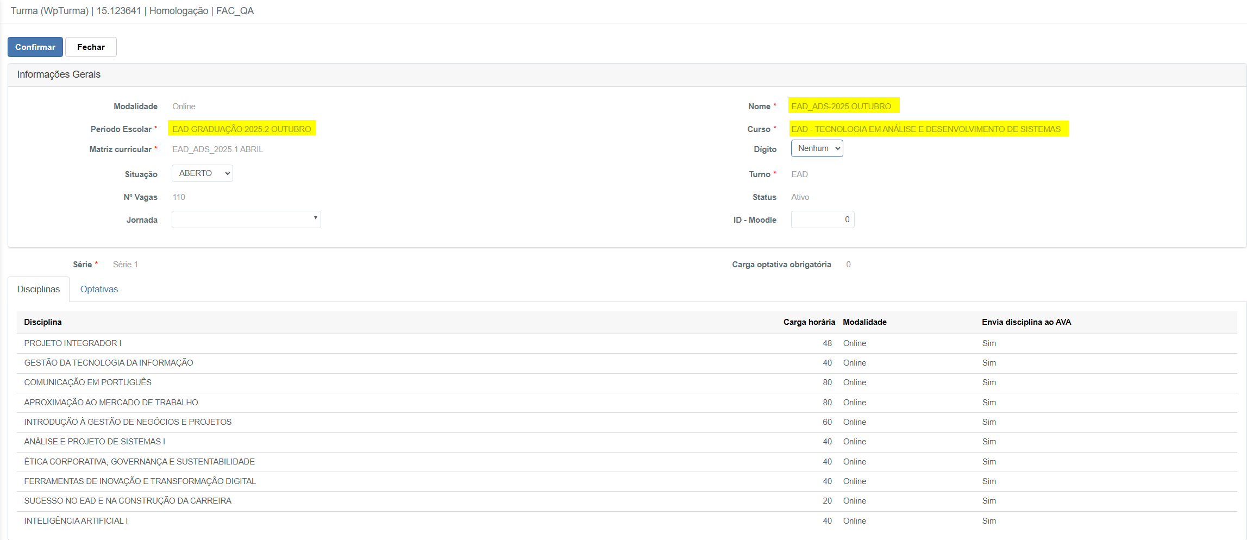Viewport: 1247px width, 540px height.
Task: Click the Confirmar button
Action: [35, 47]
